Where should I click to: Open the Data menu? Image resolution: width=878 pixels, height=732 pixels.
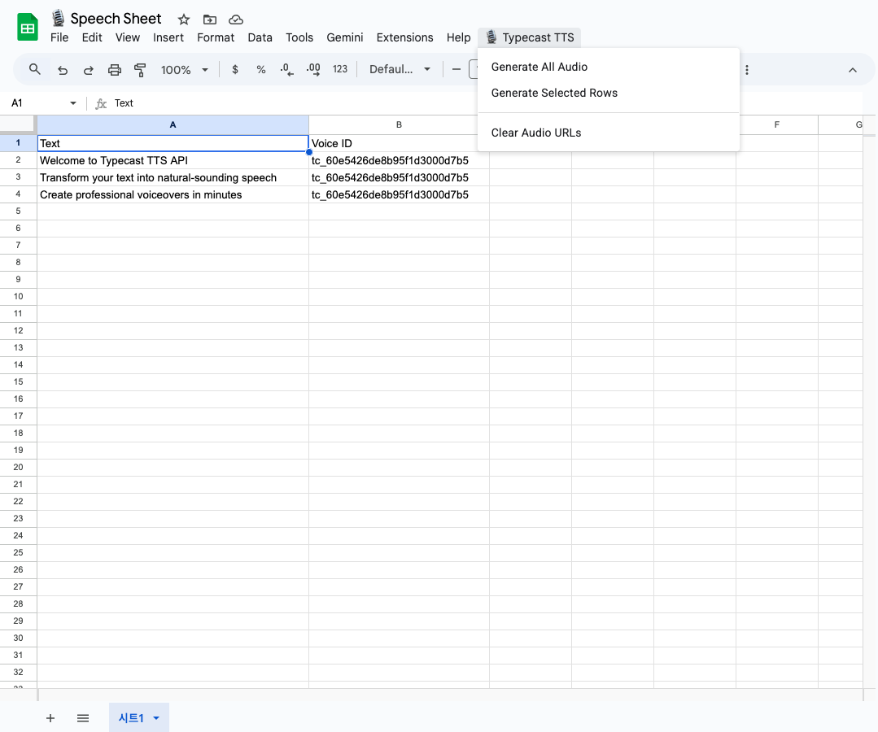(260, 37)
